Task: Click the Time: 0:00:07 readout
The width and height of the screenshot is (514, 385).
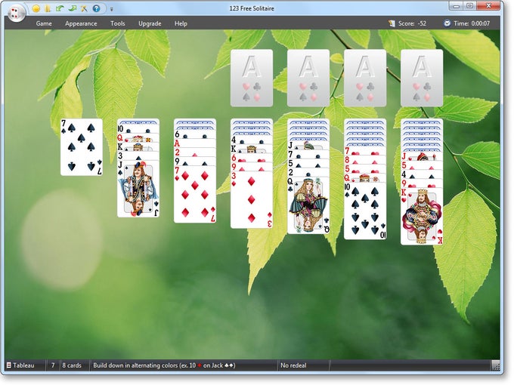Action: [x=472, y=23]
